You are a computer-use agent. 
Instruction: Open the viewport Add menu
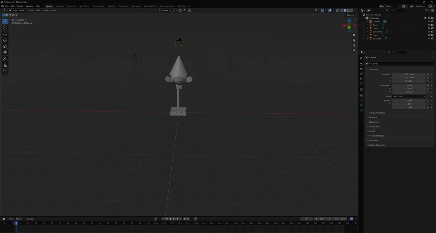click(46, 10)
